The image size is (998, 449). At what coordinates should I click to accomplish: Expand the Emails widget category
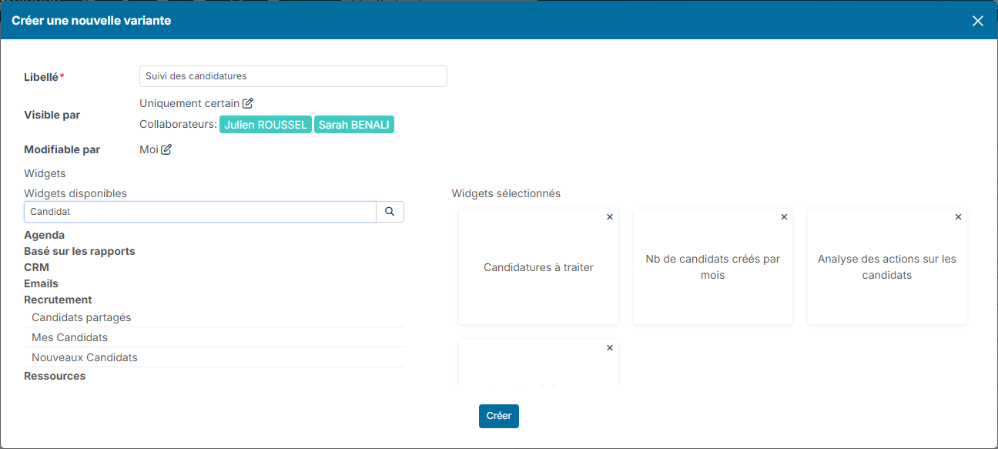pos(41,283)
